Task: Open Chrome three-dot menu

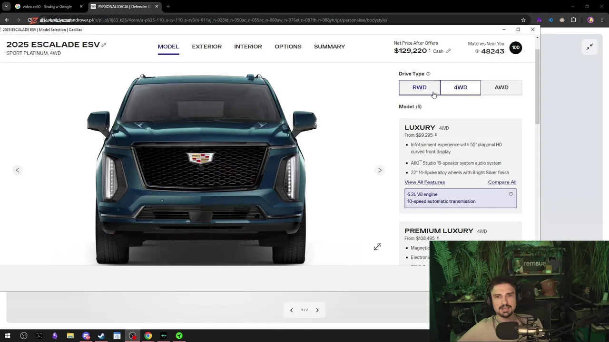Action: (x=602, y=20)
